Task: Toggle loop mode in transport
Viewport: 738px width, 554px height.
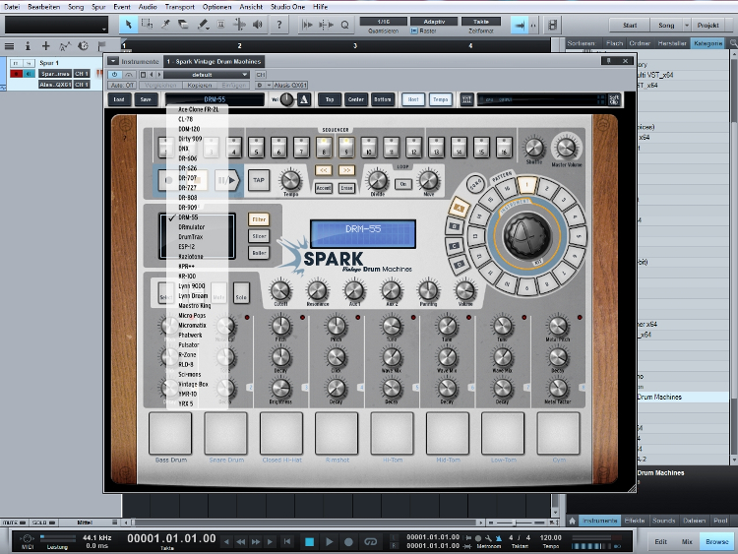Action: click(370, 542)
